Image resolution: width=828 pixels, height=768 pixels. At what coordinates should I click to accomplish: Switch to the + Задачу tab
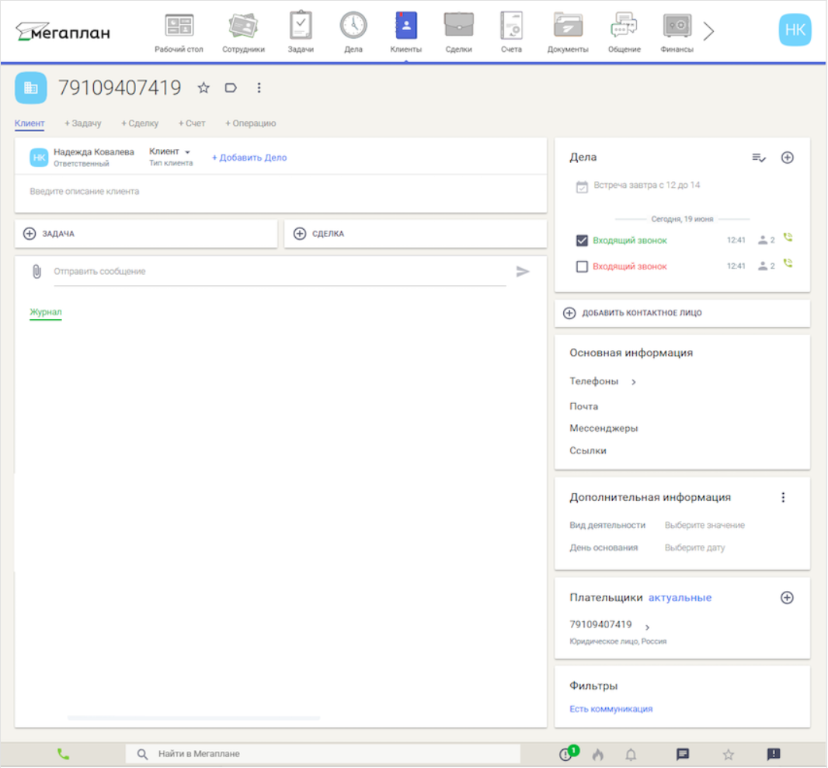82,123
